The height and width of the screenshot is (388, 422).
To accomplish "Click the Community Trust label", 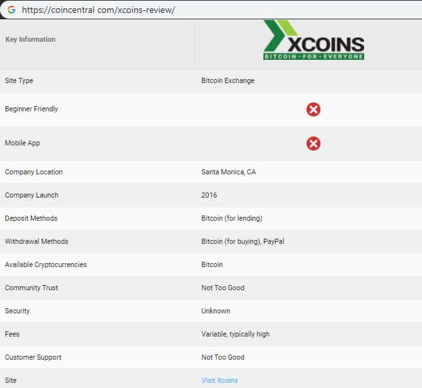I will (x=31, y=288).
